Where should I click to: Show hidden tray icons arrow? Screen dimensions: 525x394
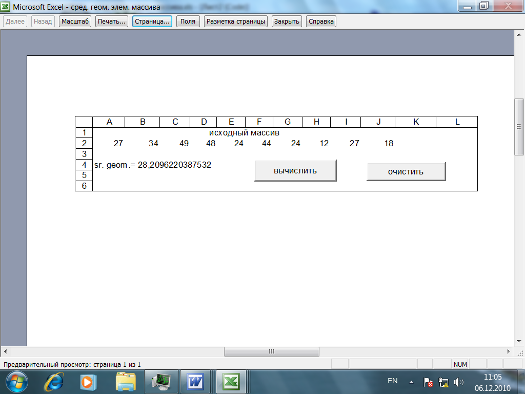click(412, 382)
